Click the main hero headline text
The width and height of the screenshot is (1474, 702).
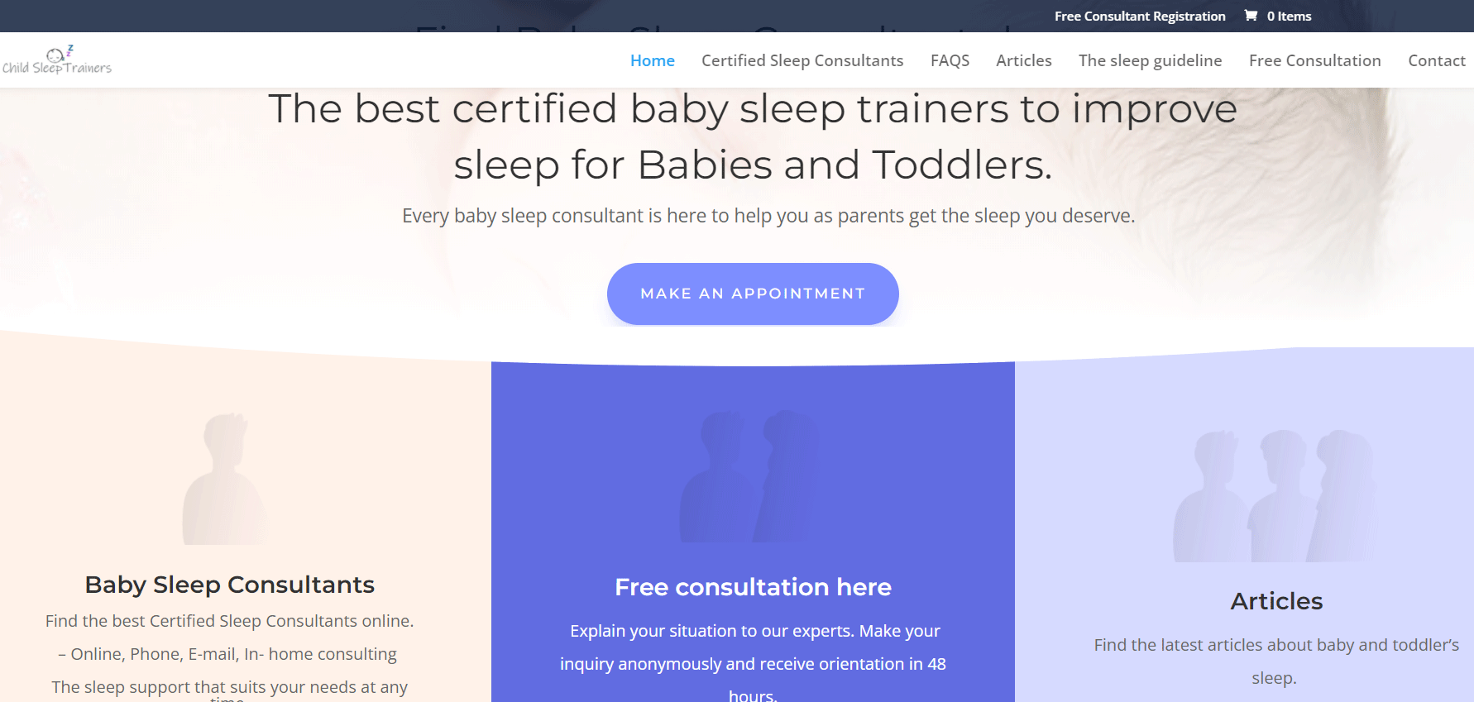coord(753,136)
